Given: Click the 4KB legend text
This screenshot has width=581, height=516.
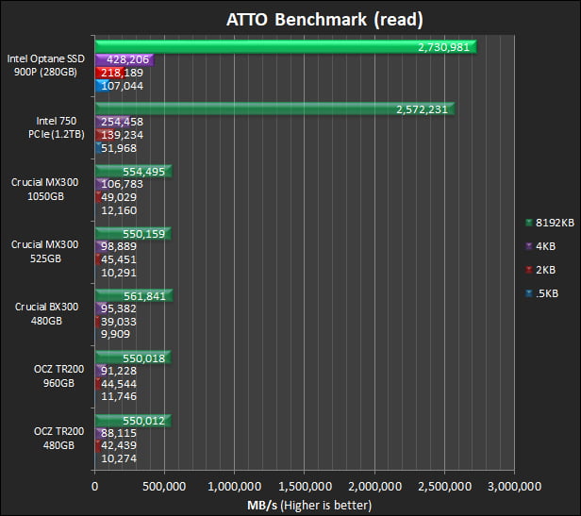Looking at the screenshot, I should 545,246.
